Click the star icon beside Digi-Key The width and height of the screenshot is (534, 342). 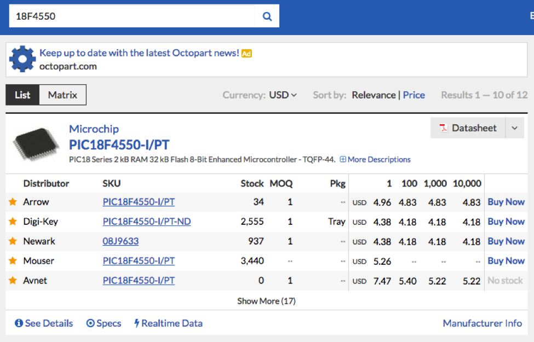coord(13,222)
